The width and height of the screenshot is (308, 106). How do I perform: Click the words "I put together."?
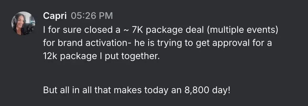(128, 57)
